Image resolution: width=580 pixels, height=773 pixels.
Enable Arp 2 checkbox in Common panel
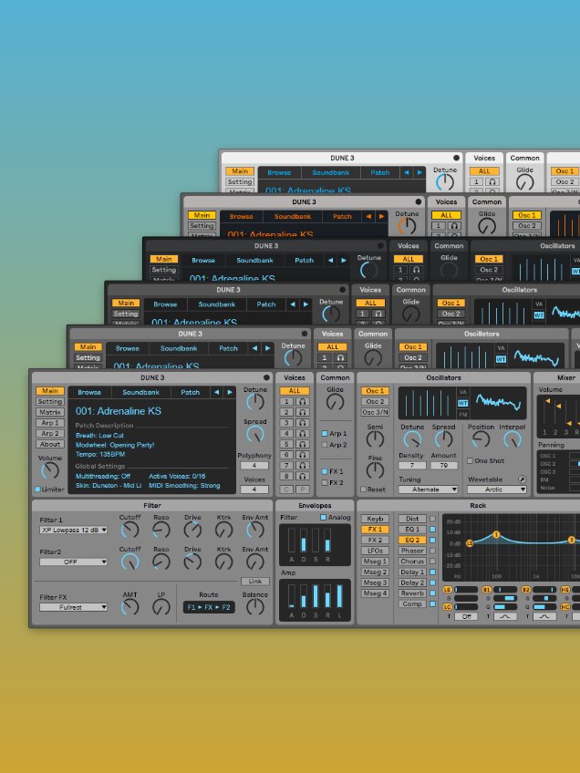point(324,445)
